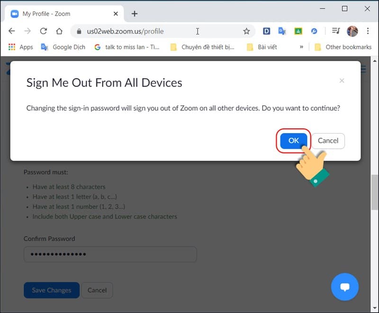This screenshot has height=313, width=379.
Task: Close the dialog with the X icon
Action: (x=342, y=81)
